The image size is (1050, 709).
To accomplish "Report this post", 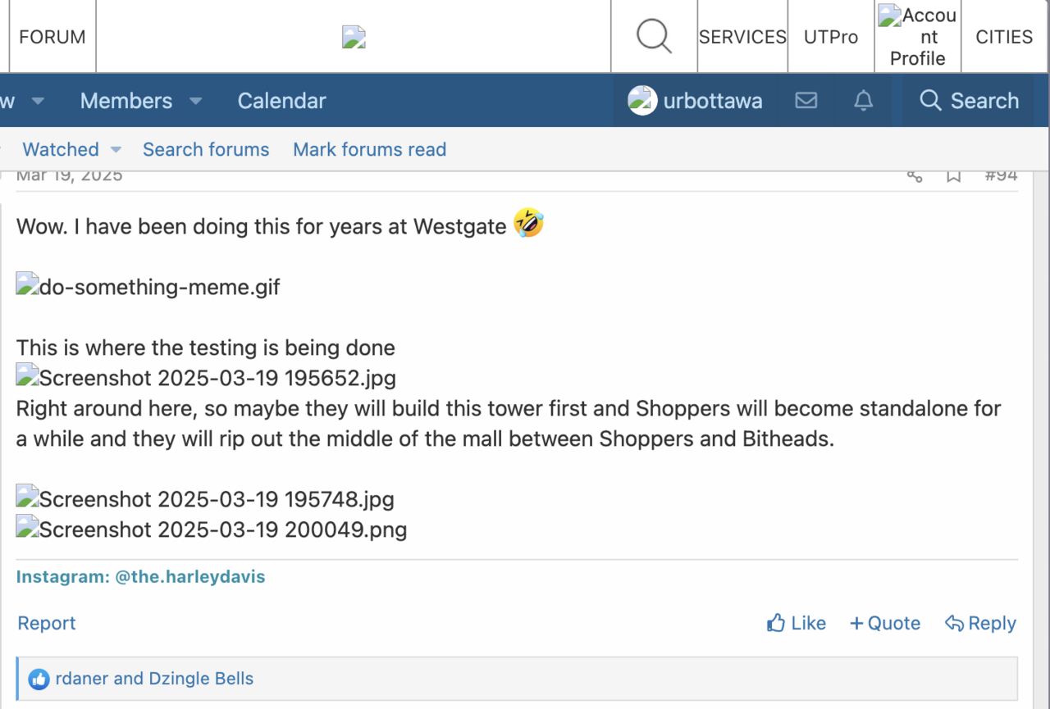I will (x=47, y=624).
